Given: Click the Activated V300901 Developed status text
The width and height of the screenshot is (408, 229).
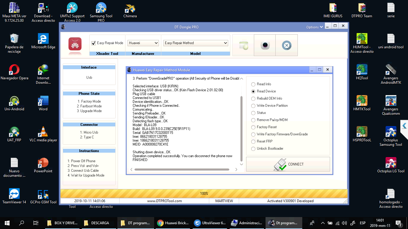Looking at the screenshot, I should pyautogui.click(x=290, y=201).
